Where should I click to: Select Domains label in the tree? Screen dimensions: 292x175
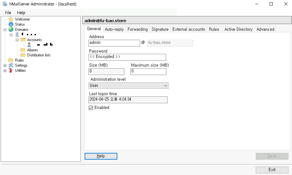(21, 29)
